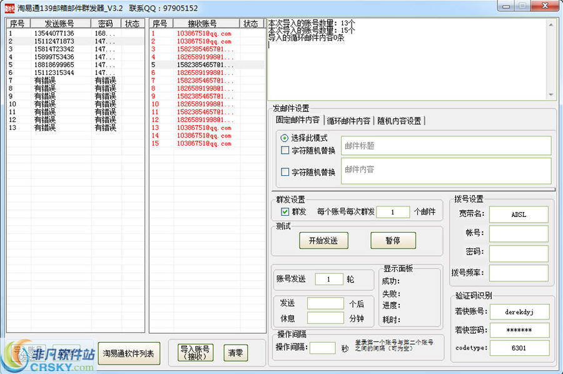
Task: Select sender row 13 with 有错误
Action: pyautogui.click(x=76, y=128)
